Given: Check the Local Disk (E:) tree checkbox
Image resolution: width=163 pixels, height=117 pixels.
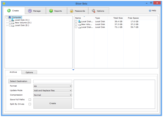Looking at the screenshot, I should 10,25.
